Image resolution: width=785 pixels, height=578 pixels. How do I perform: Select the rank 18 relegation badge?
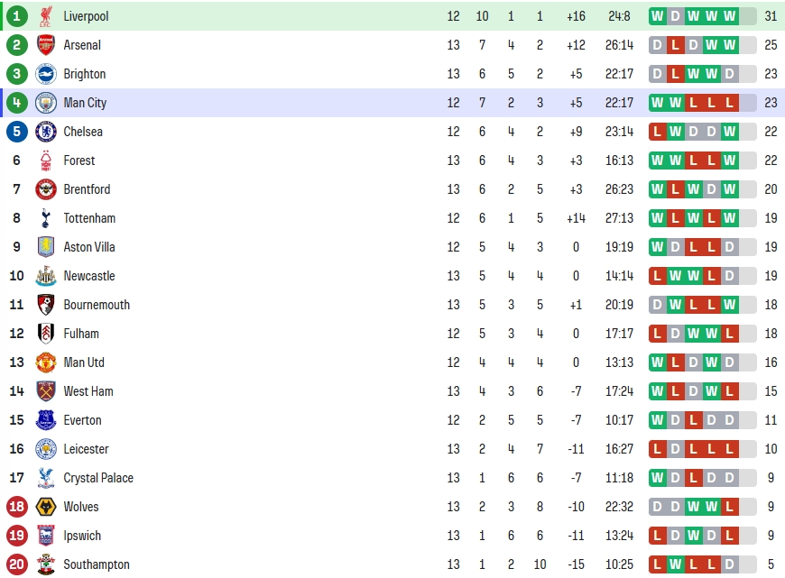pos(16,507)
